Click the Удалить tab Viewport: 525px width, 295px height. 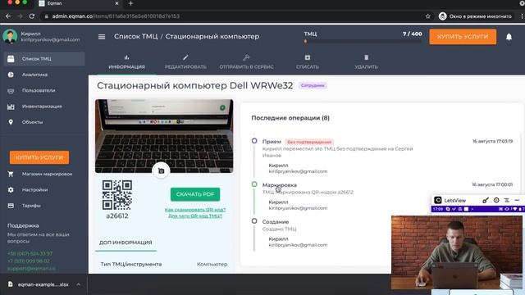[366, 62]
